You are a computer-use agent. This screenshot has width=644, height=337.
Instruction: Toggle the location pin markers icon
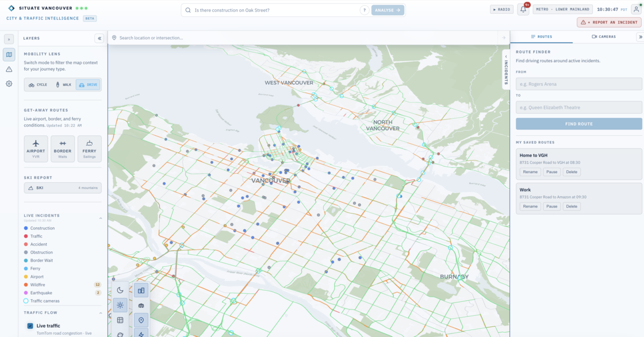click(x=141, y=320)
